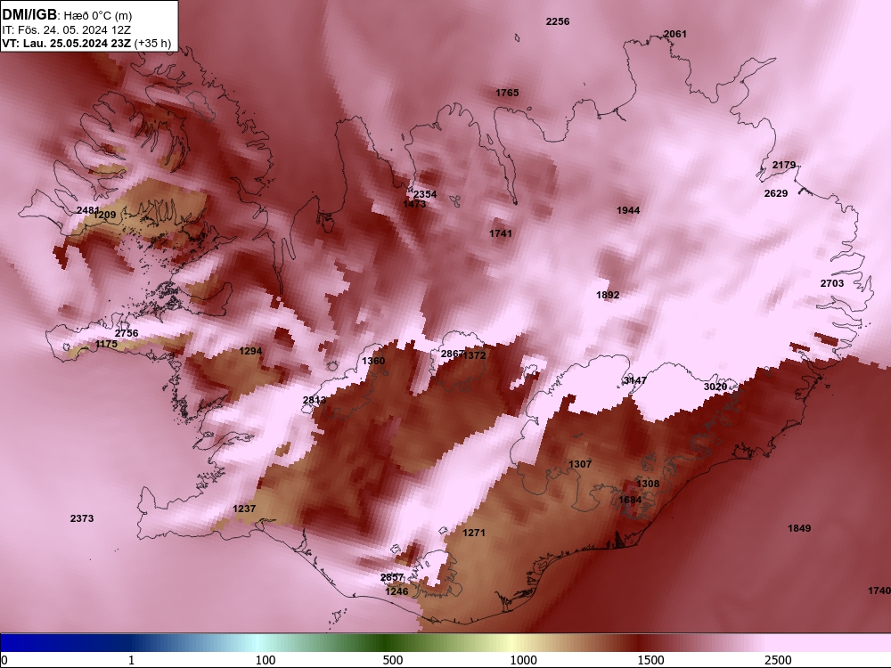This screenshot has width=891, height=668.
Task: Click the 1473 value label
Action: pyautogui.click(x=414, y=204)
